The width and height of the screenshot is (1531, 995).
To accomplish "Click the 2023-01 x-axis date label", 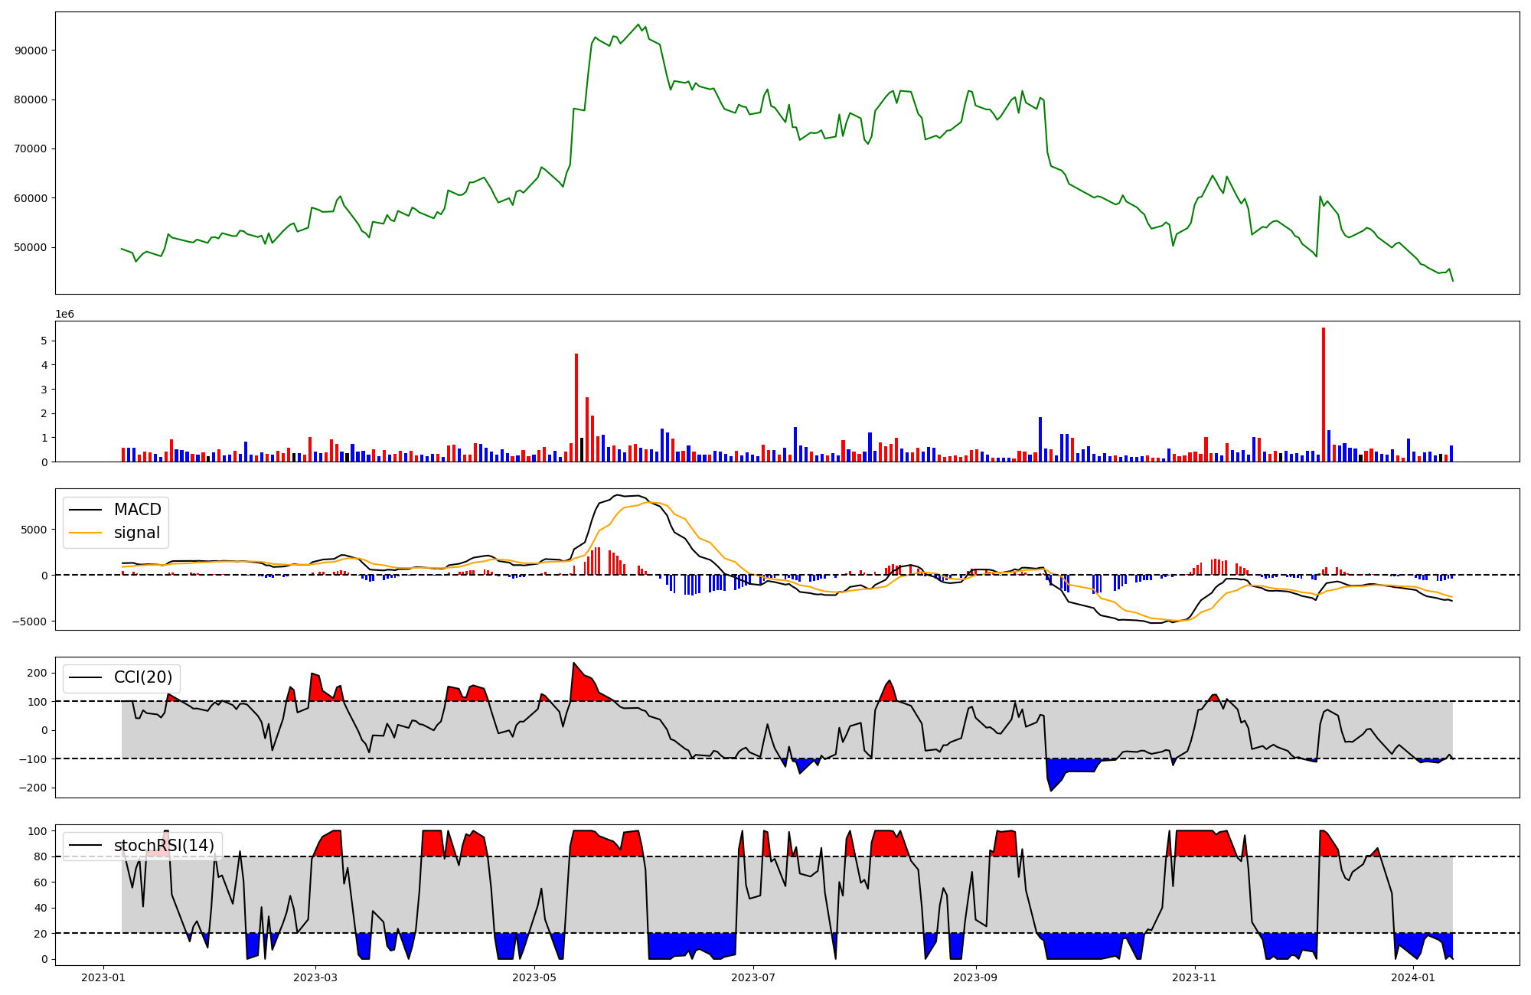I will [103, 977].
